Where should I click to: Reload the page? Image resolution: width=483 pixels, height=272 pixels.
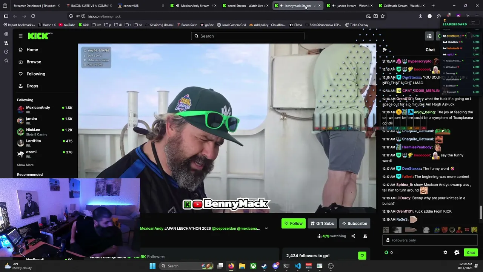pyautogui.click(x=33, y=16)
